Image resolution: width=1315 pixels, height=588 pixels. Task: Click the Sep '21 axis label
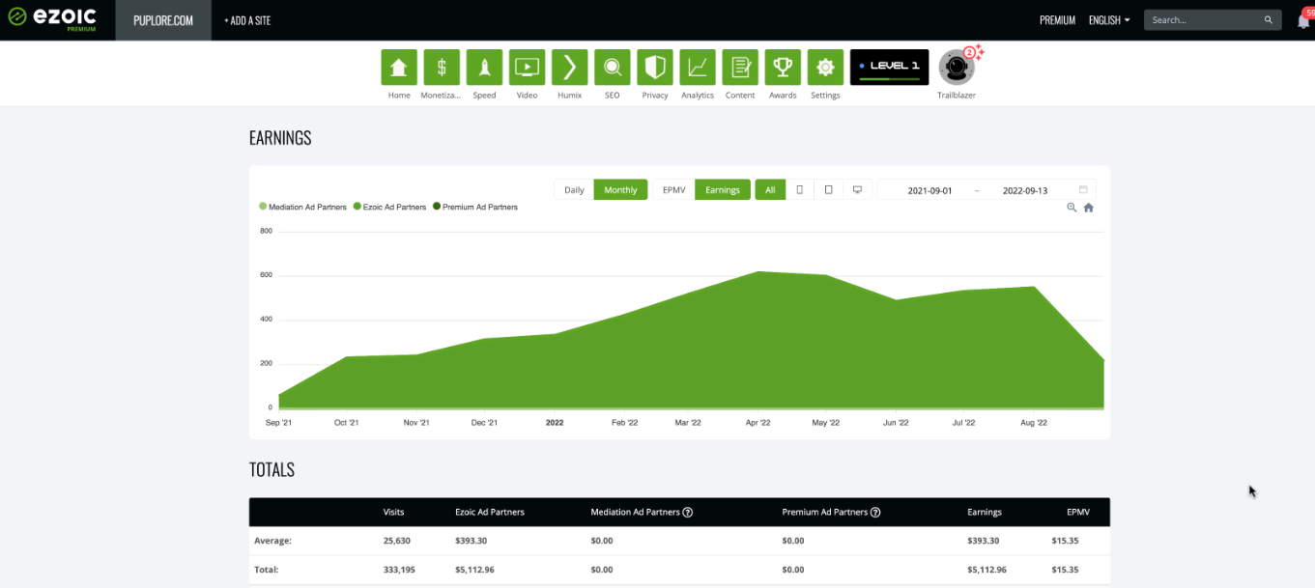coord(279,423)
